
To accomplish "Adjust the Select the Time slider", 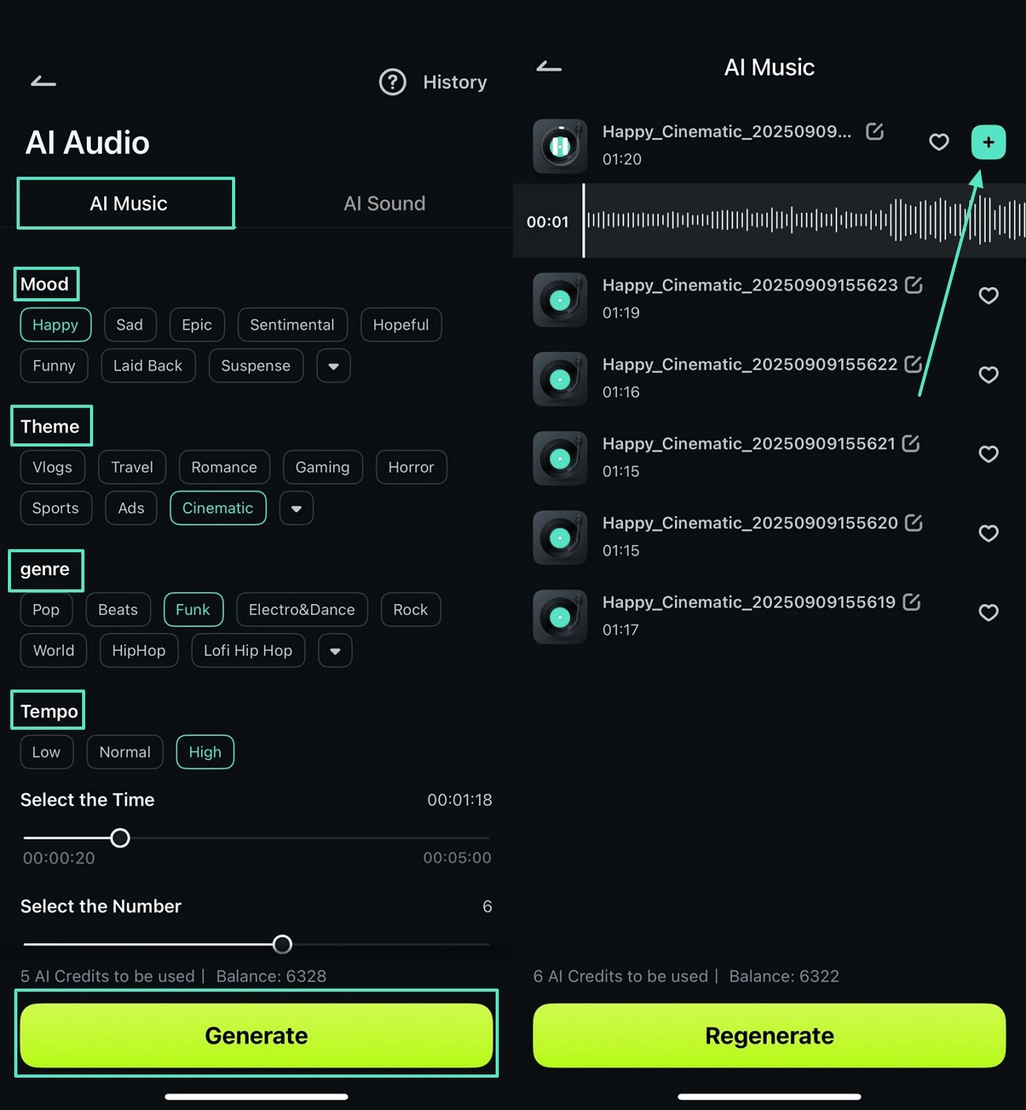I will [120, 838].
